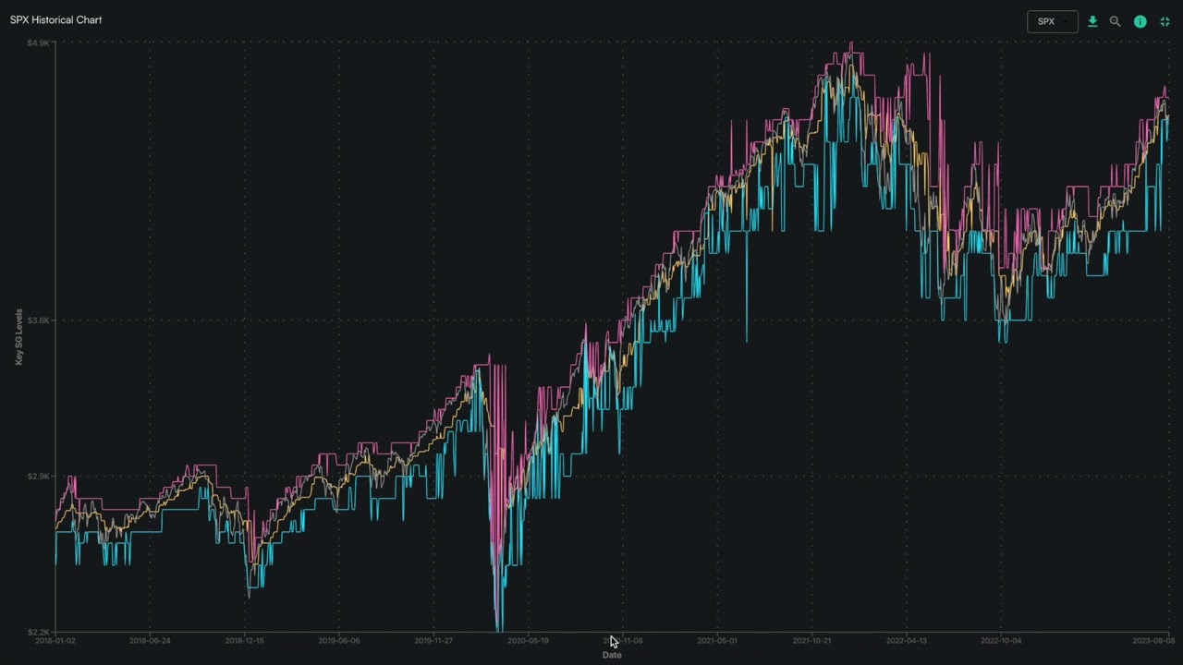Click the 2018-01-02 date tick

55,640
